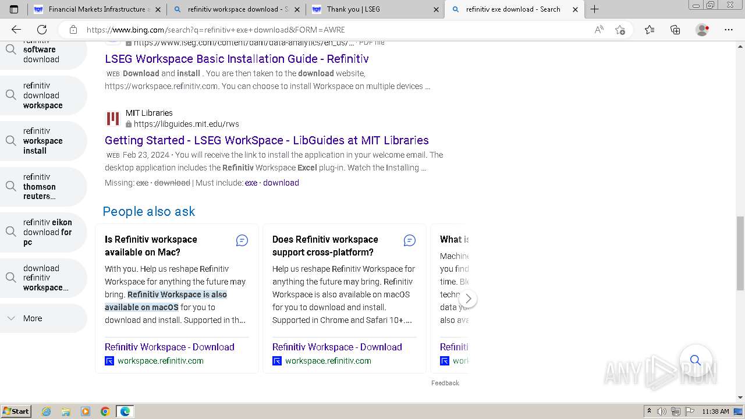Search related 'download refinitiv workspace'
This screenshot has width=745, height=419.
[x=44, y=278]
